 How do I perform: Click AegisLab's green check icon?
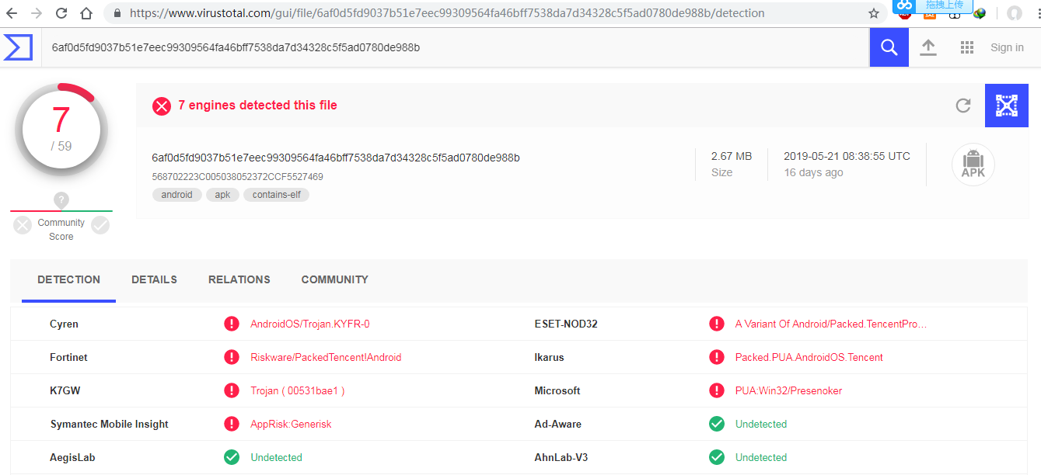[231, 457]
